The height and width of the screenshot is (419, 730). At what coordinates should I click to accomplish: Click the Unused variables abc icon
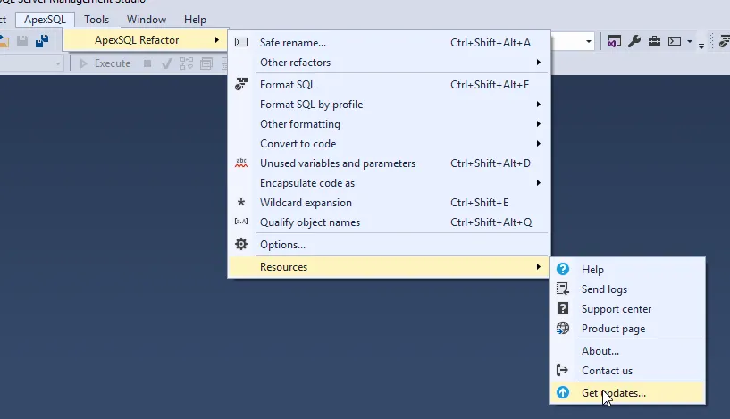click(x=241, y=163)
